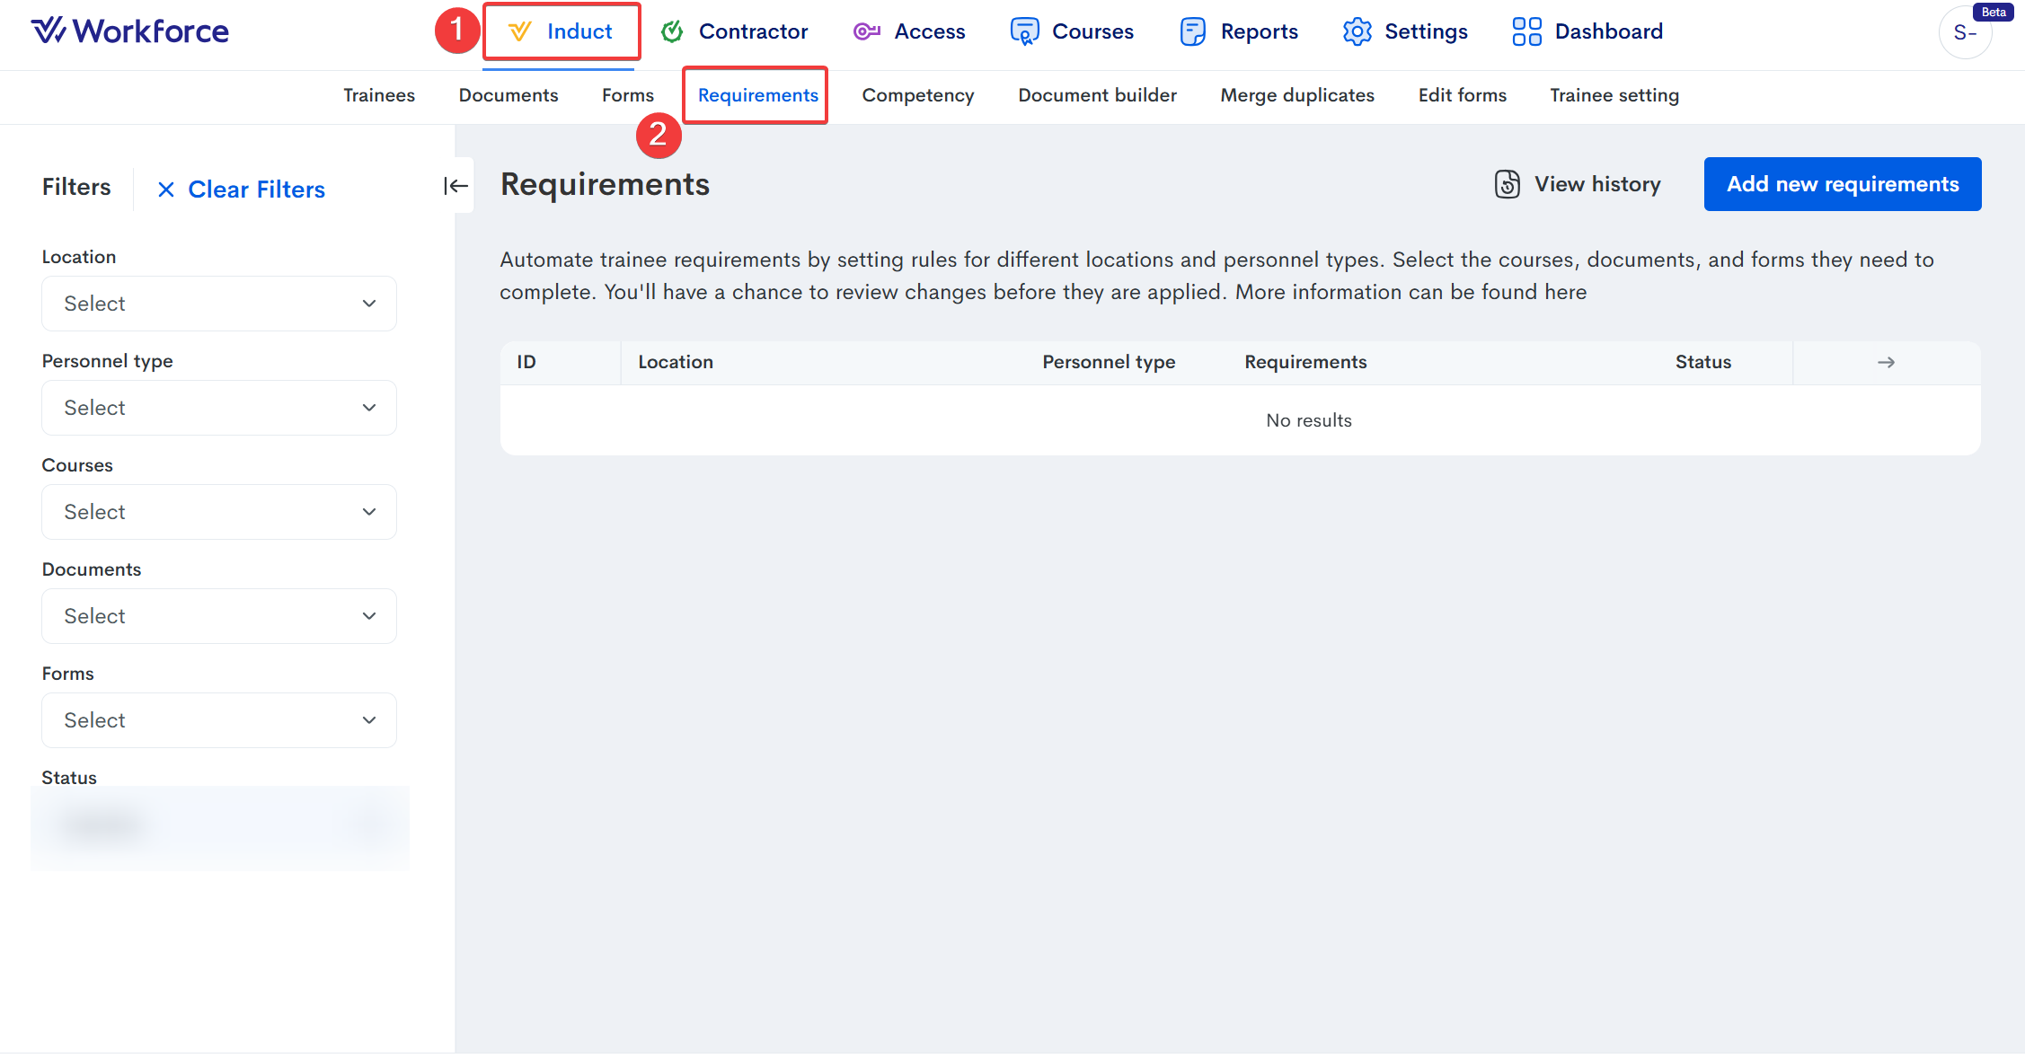
Task: Switch to the Document builder tab
Action: coord(1097,95)
